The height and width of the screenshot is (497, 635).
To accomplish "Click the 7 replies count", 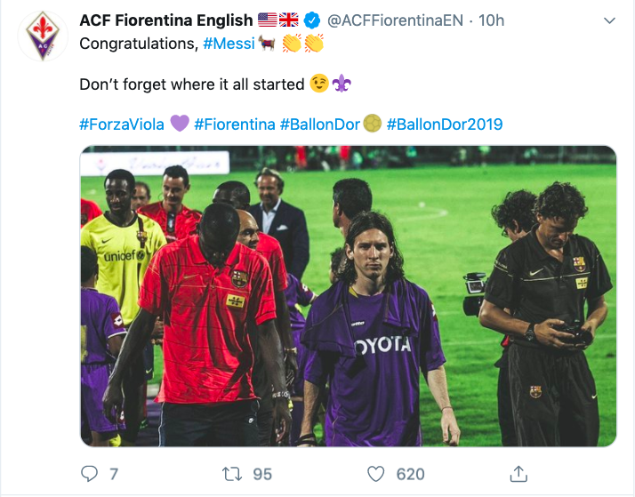I will click(x=114, y=474).
